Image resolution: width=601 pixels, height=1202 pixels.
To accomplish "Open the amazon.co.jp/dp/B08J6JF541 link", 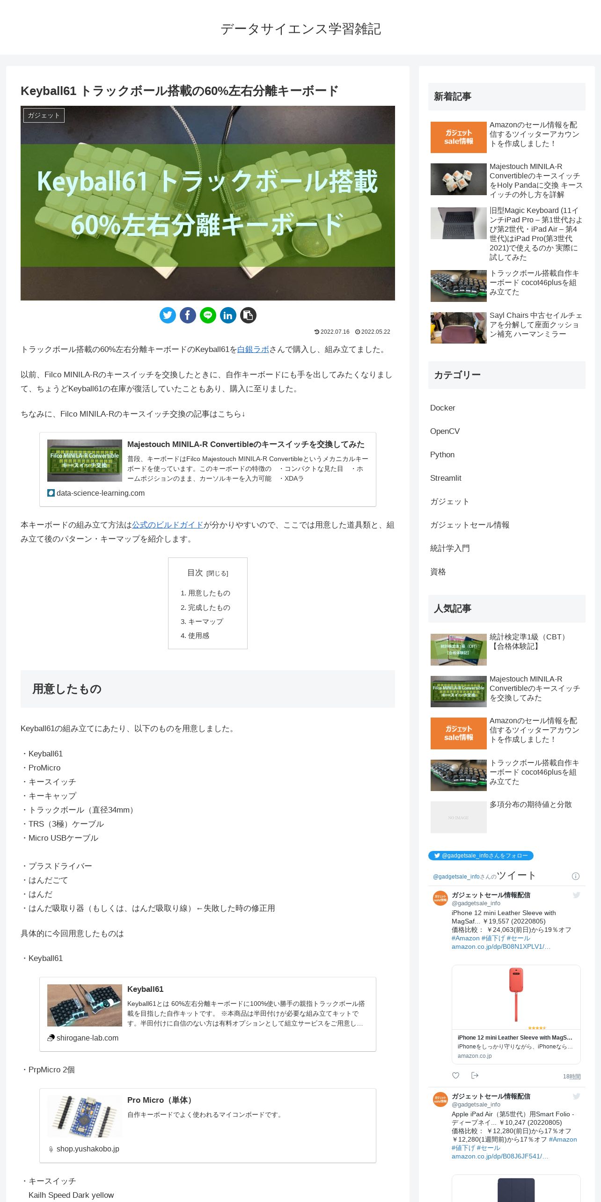I will pos(500,1156).
